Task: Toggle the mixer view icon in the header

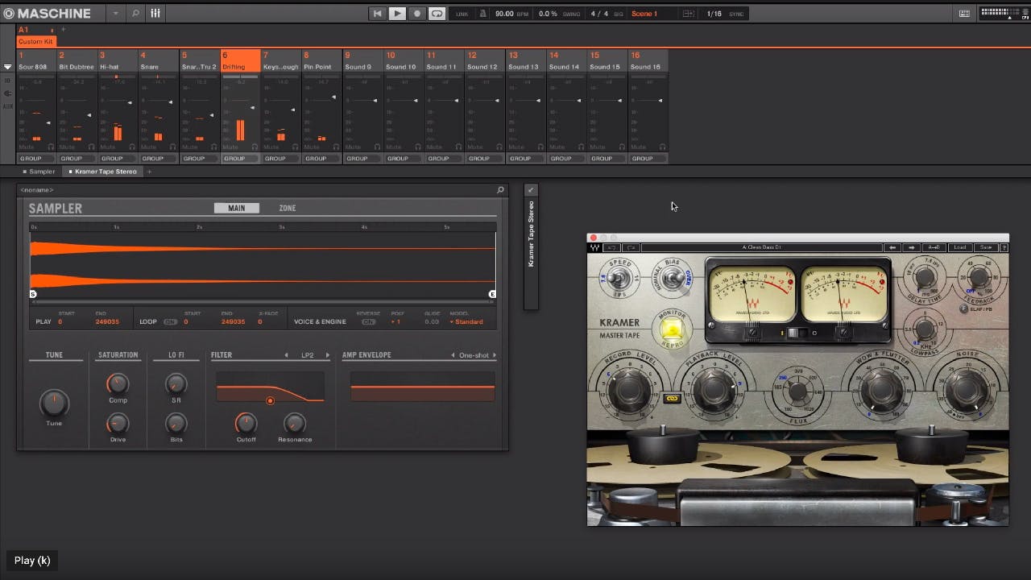Action: pyautogui.click(x=155, y=14)
